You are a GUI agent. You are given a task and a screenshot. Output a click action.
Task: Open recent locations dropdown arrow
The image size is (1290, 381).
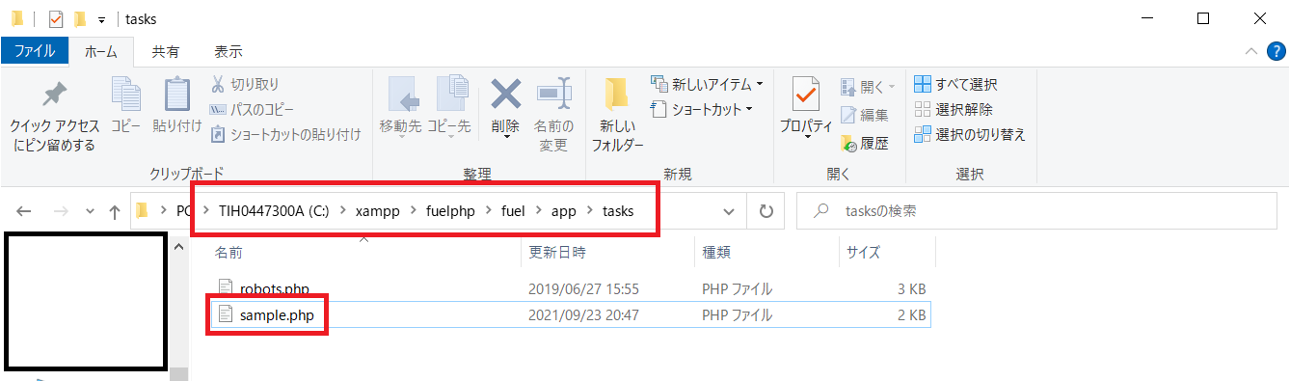click(90, 211)
